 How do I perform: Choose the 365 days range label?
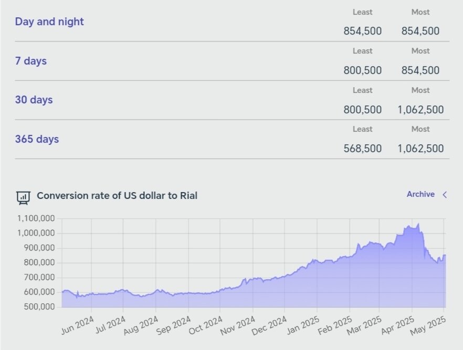[37, 139]
